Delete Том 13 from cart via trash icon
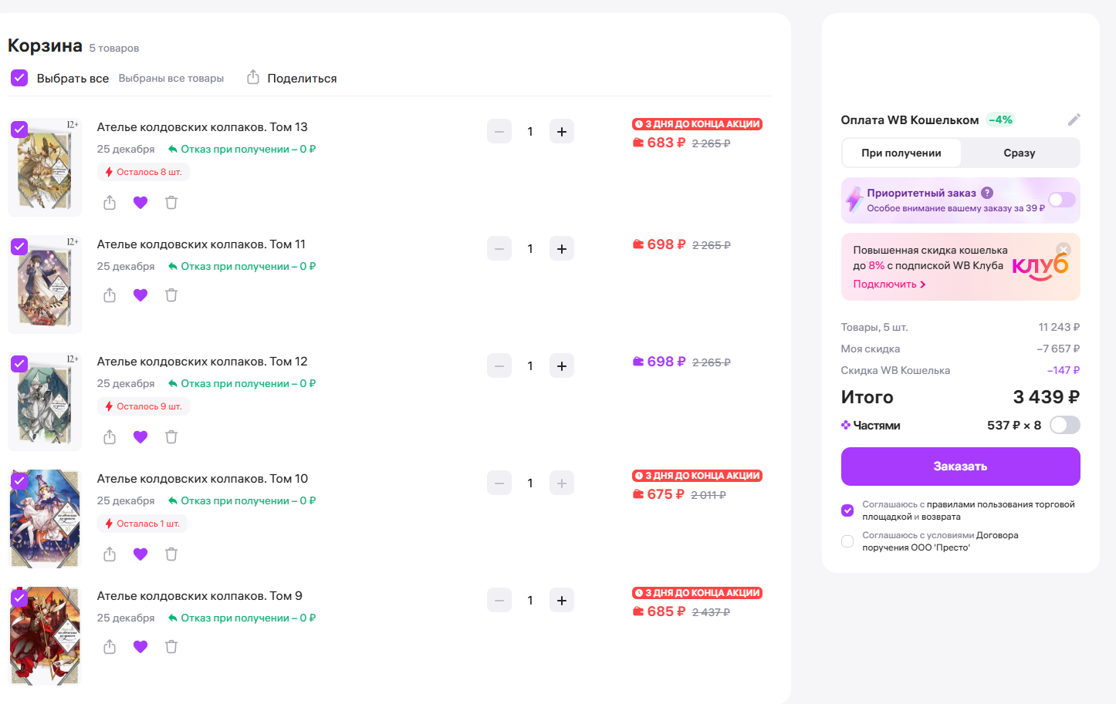 pyautogui.click(x=171, y=203)
